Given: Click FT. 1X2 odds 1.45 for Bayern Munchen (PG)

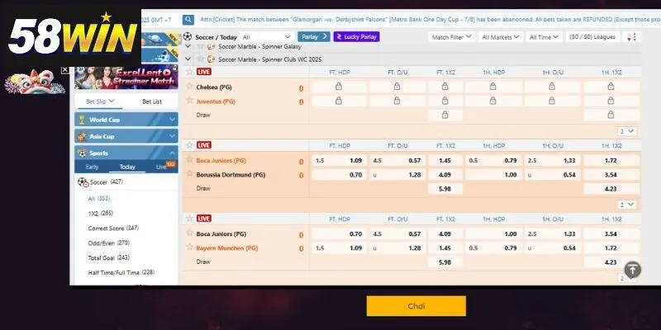Looking at the screenshot, I should pyautogui.click(x=445, y=248).
